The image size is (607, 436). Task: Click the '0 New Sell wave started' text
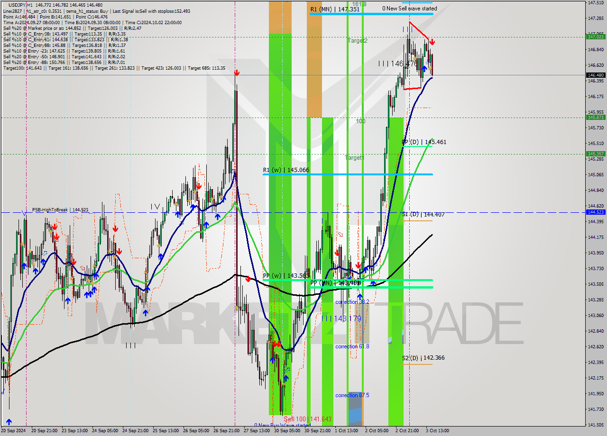tap(410, 9)
